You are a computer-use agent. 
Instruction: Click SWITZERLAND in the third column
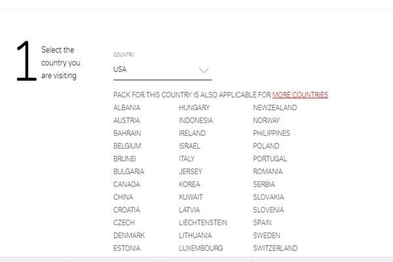click(x=275, y=248)
